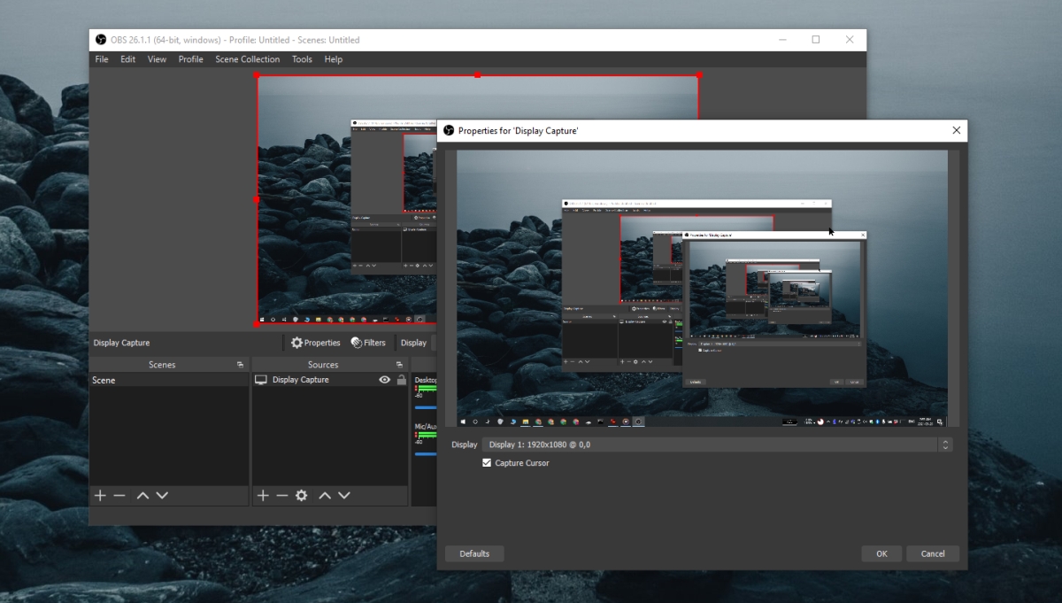Open the Display selection dropdown
This screenshot has width=1062, height=603.
[x=718, y=445]
